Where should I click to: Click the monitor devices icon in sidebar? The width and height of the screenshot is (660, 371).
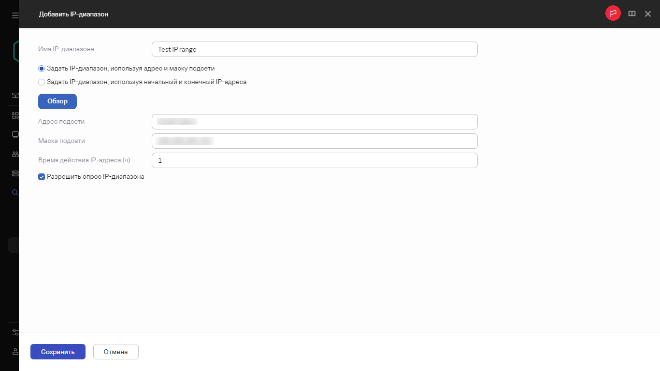[x=15, y=135]
